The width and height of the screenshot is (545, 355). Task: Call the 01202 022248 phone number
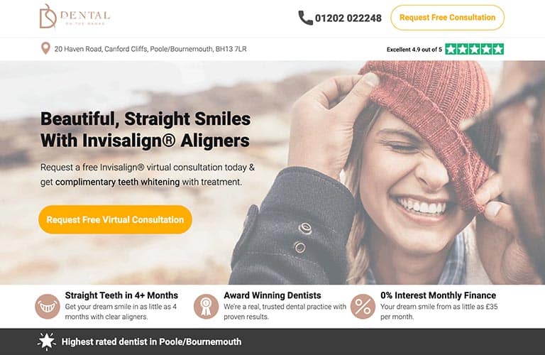tap(348, 18)
